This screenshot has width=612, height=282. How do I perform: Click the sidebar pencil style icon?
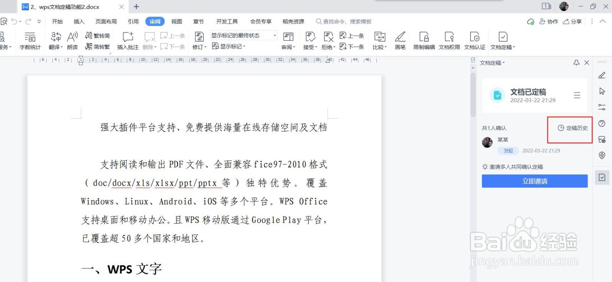point(602,75)
